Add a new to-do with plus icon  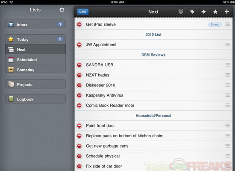[x=227, y=12]
